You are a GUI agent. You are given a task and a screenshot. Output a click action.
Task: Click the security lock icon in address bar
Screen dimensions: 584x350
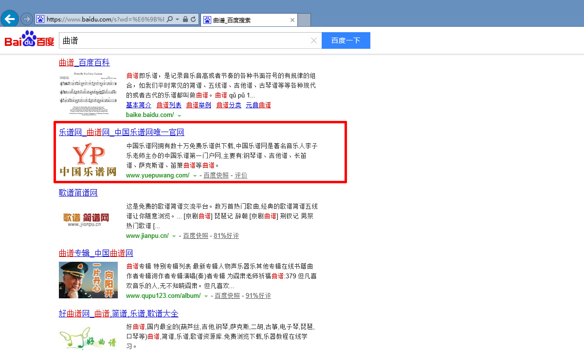(185, 19)
